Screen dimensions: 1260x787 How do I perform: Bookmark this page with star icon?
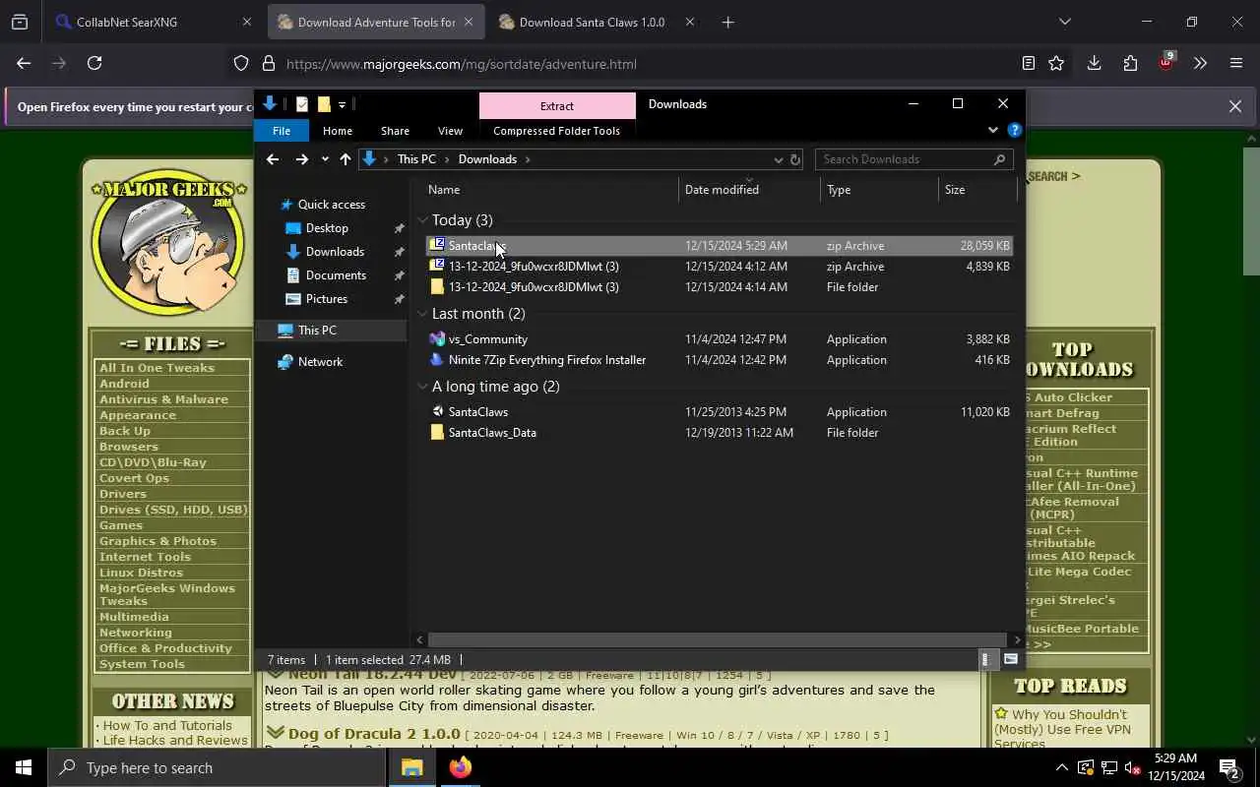pyautogui.click(x=1056, y=64)
